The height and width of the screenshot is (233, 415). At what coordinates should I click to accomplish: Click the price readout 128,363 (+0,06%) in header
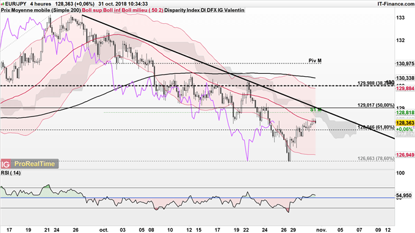tap(74, 4)
